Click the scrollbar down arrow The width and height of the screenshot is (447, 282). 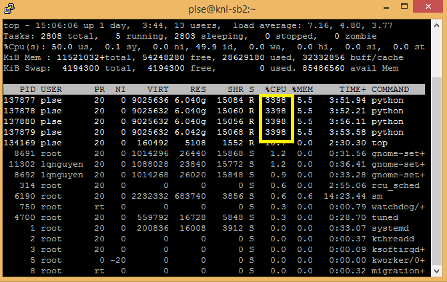click(x=436, y=271)
